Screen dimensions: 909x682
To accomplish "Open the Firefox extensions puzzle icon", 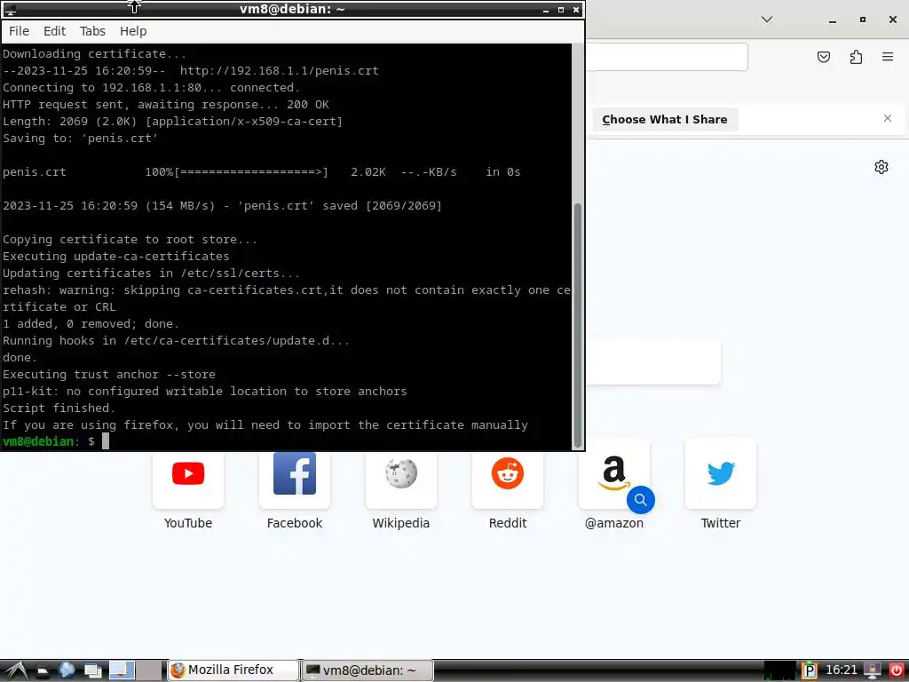I will pos(856,57).
